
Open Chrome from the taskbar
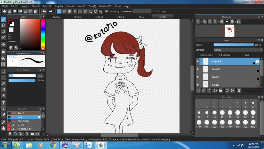(53, 145)
